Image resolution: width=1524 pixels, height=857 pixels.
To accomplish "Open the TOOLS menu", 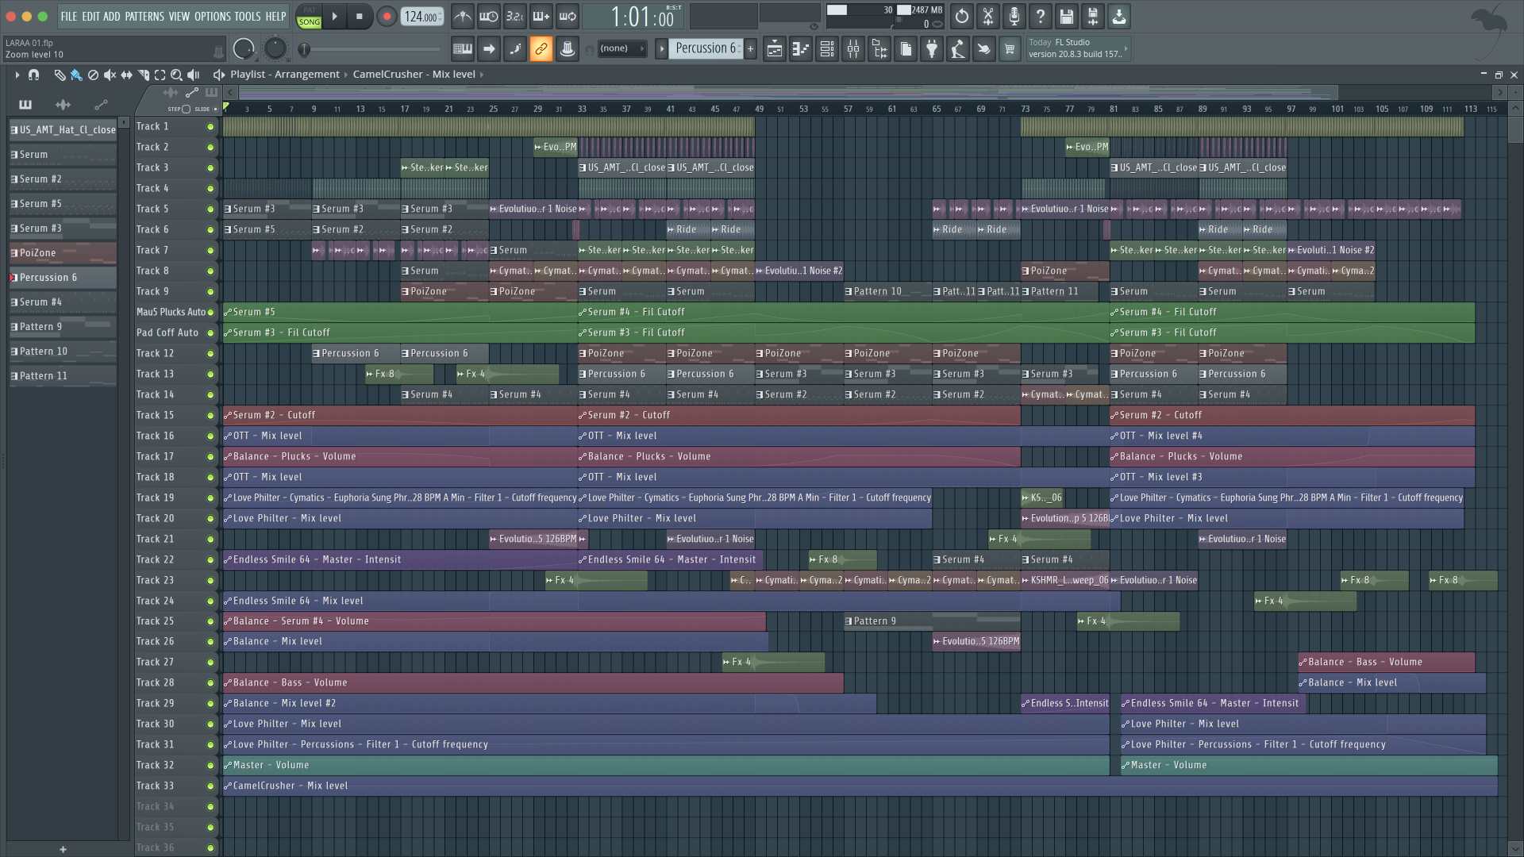I will pos(248,16).
